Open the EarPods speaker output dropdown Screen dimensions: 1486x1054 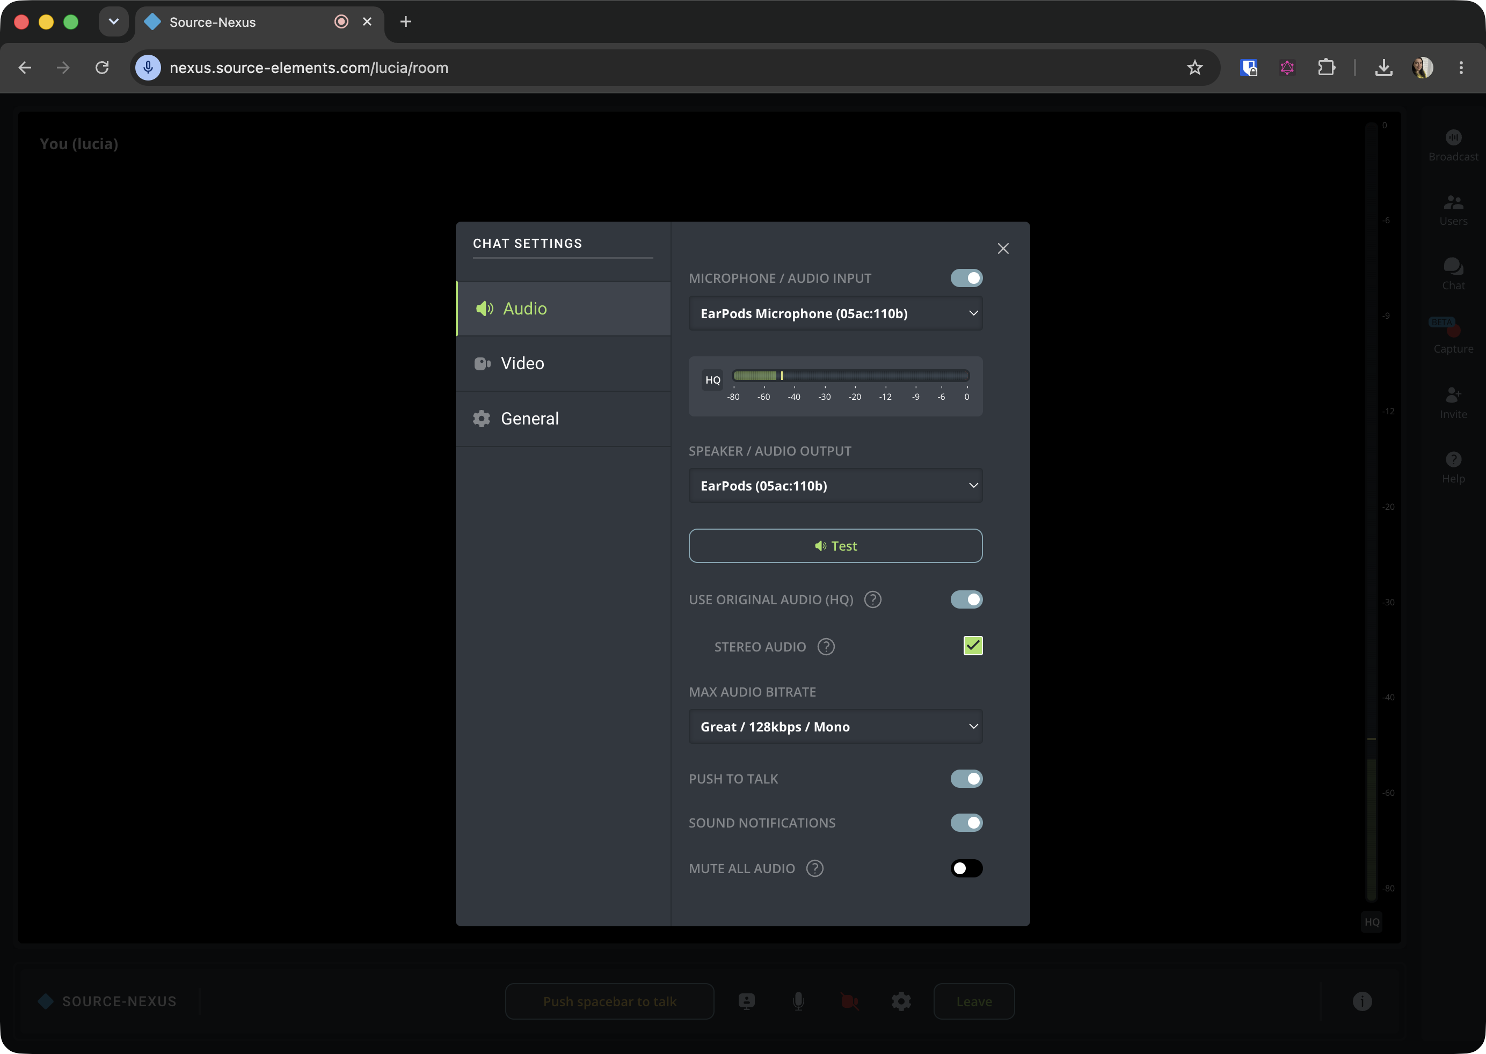coord(835,486)
